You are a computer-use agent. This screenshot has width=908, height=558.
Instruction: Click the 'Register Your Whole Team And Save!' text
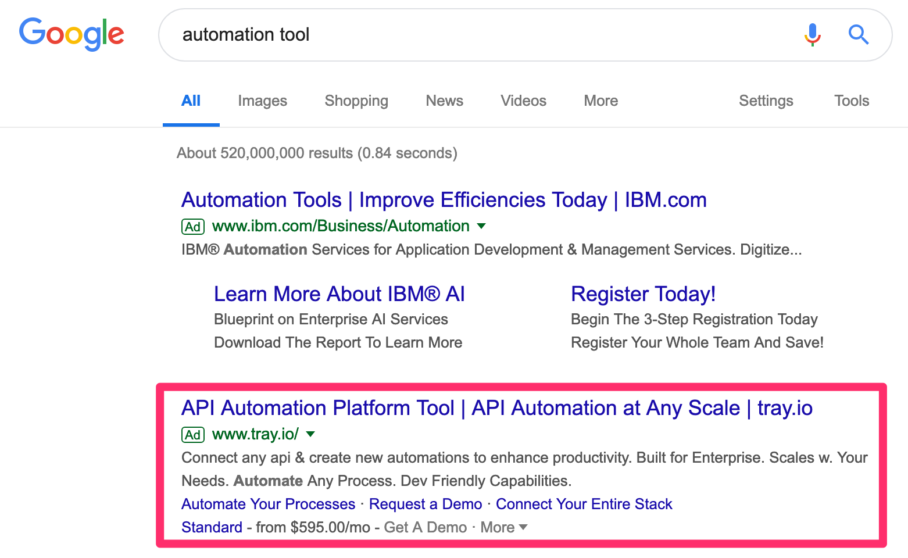click(x=697, y=342)
